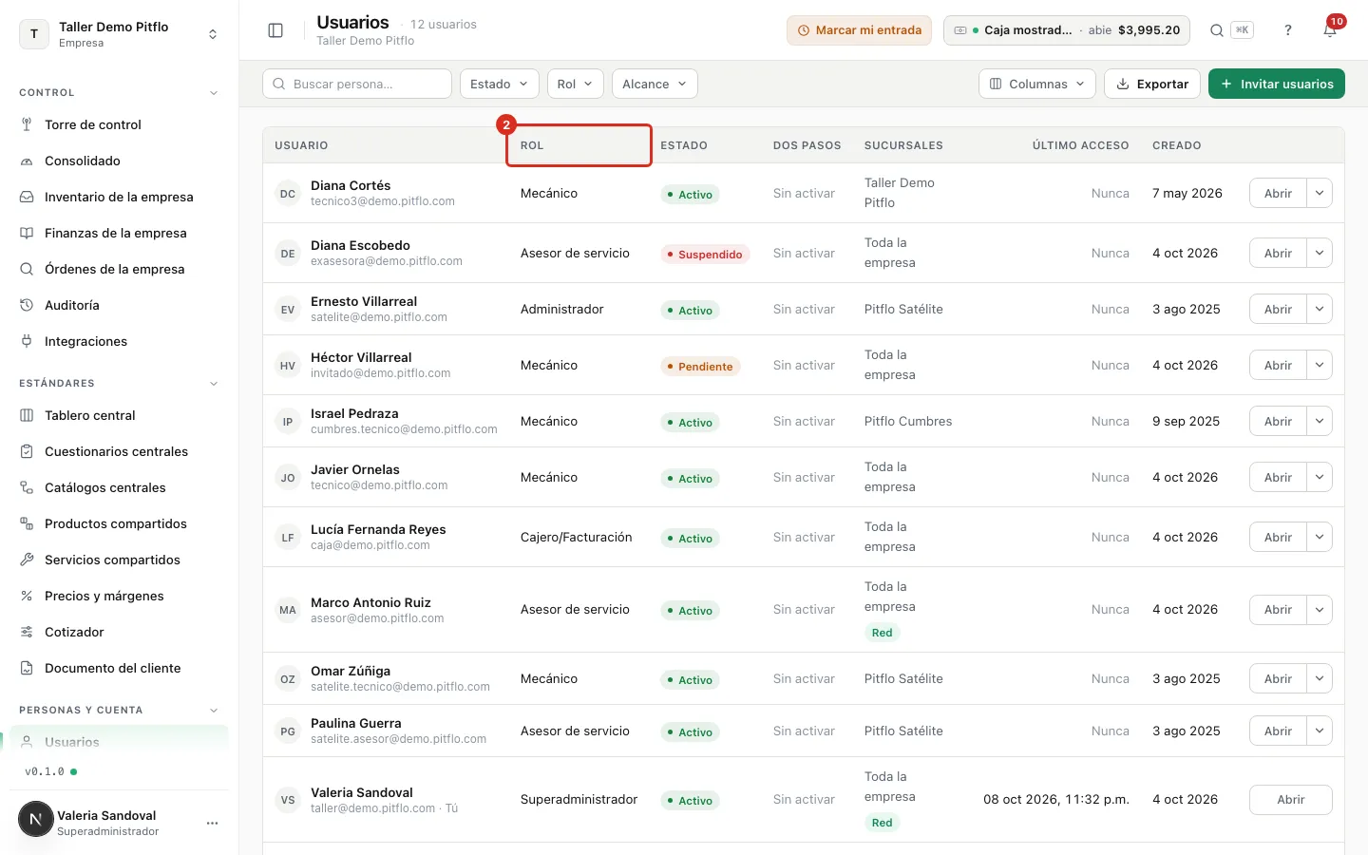The width and height of the screenshot is (1368, 855).
Task: Click the Suspendido status of Diana Escobedo
Action: click(x=705, y=255)
